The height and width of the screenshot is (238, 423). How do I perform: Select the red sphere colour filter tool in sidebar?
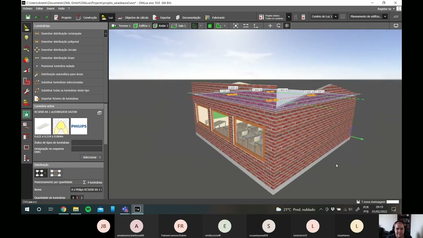tap(26, 60)
